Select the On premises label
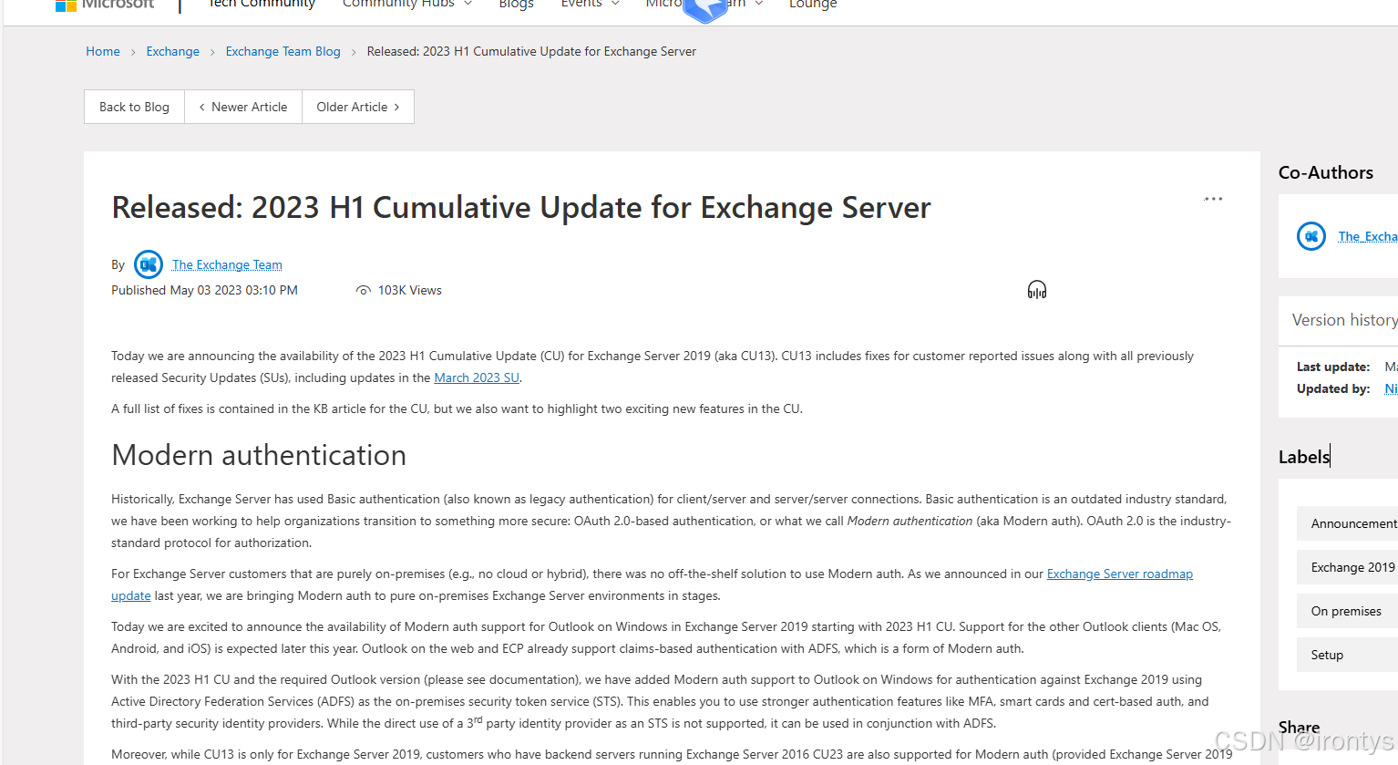The width and height of the screenshot is (1398, 765). (1346, 611)
